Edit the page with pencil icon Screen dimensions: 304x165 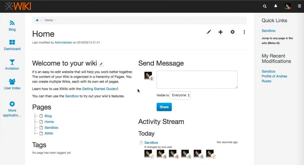[x=209, y=32]
